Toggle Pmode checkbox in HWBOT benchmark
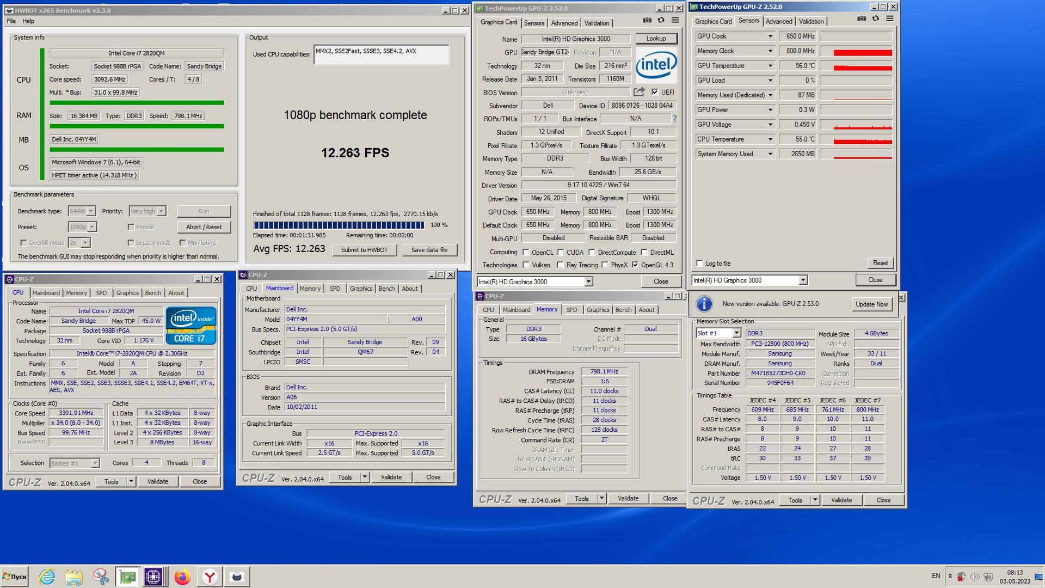1045x588 pixels. click(131, 227)
